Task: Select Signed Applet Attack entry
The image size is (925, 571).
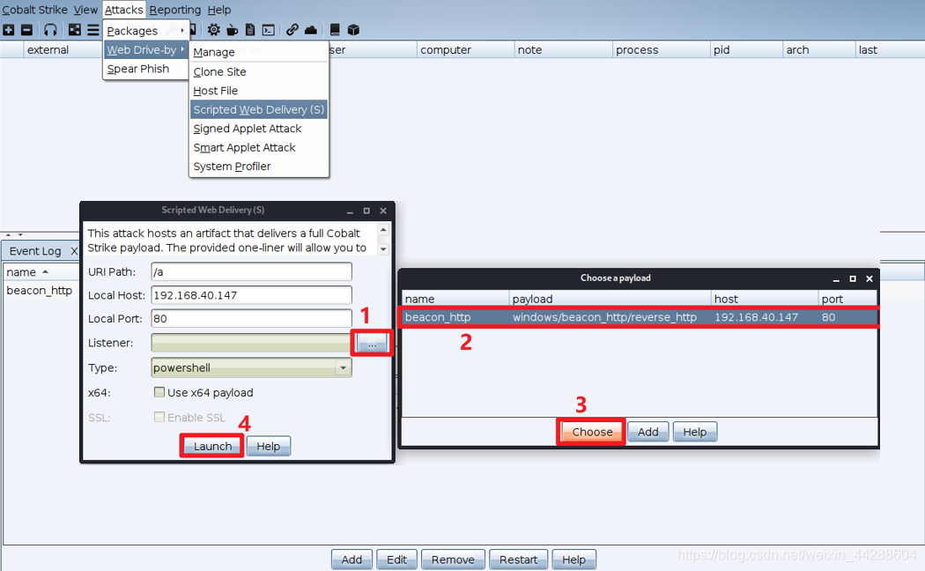Action: (x=258, y=129)
